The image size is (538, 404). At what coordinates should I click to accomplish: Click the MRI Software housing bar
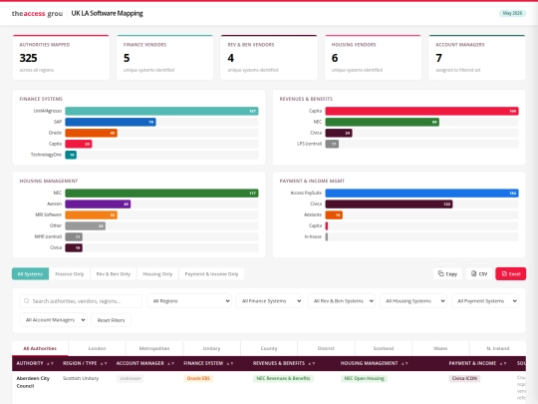pos(92,215)
